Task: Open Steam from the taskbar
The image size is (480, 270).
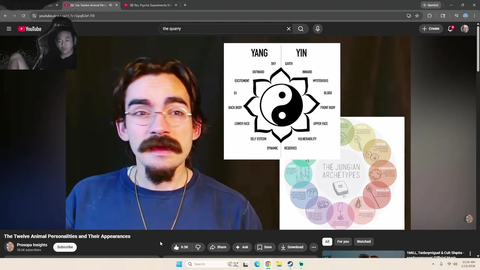Action: click(290, 264)
